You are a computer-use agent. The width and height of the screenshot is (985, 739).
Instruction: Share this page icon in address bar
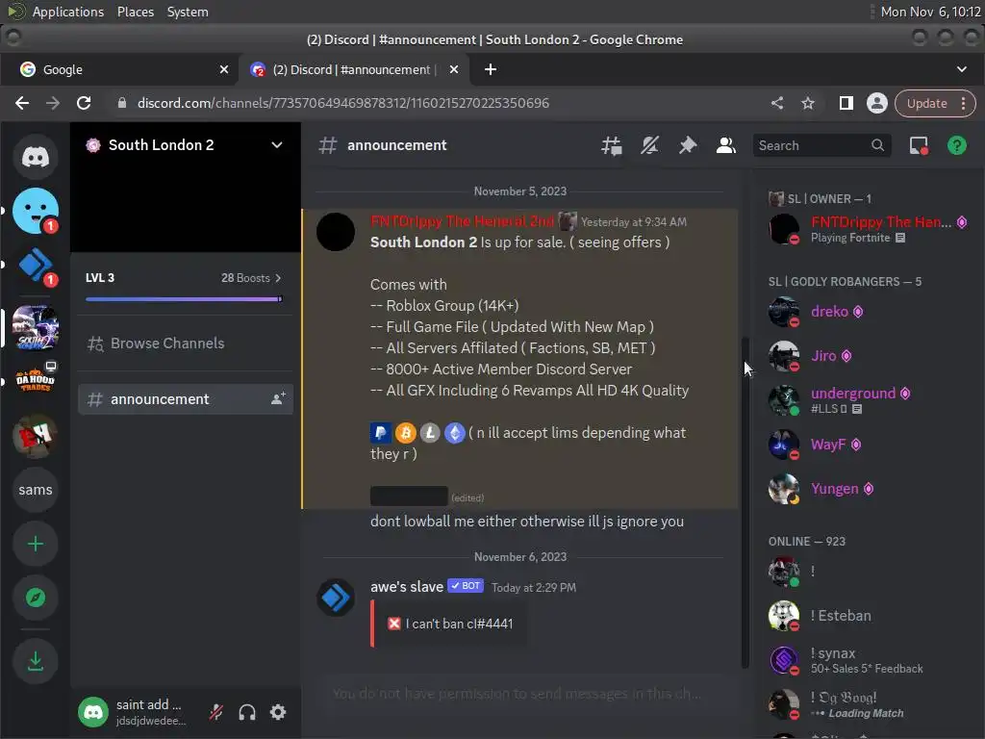coord(777,103)
